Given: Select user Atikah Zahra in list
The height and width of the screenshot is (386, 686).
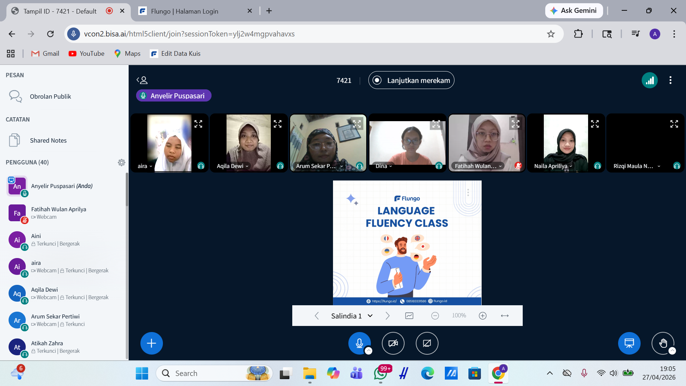Looking at the screenshot, I should (x=64, y=347).
